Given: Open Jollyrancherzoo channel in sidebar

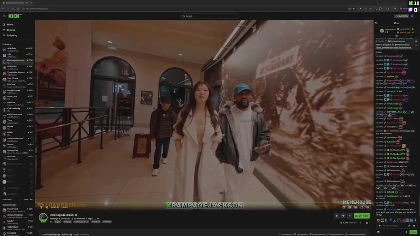Looking at the screenshot, I should [x=17, y=139].
